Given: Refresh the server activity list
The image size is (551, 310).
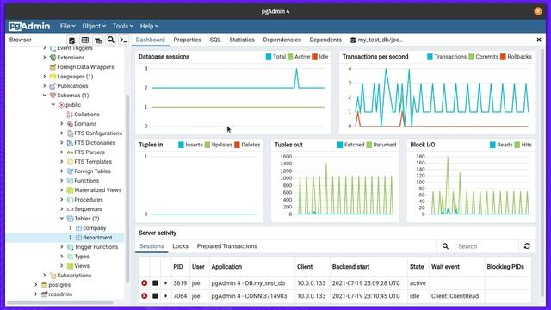Looking at the screenshot, I should (x=527, y=246).
